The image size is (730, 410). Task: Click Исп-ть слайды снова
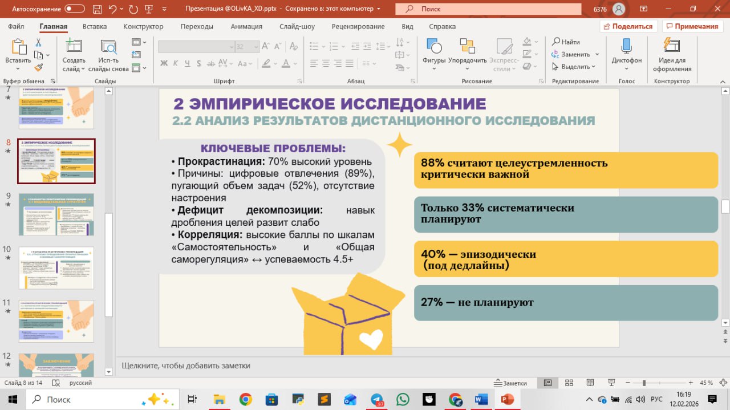(108, 55)
